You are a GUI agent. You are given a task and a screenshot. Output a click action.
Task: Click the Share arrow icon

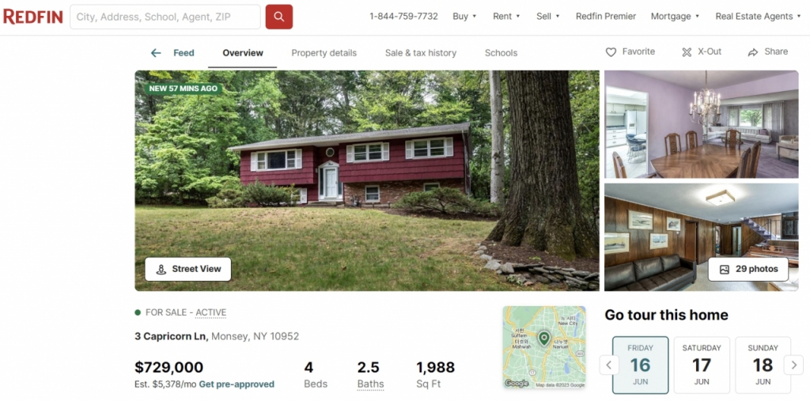click(x=753, y=52)
